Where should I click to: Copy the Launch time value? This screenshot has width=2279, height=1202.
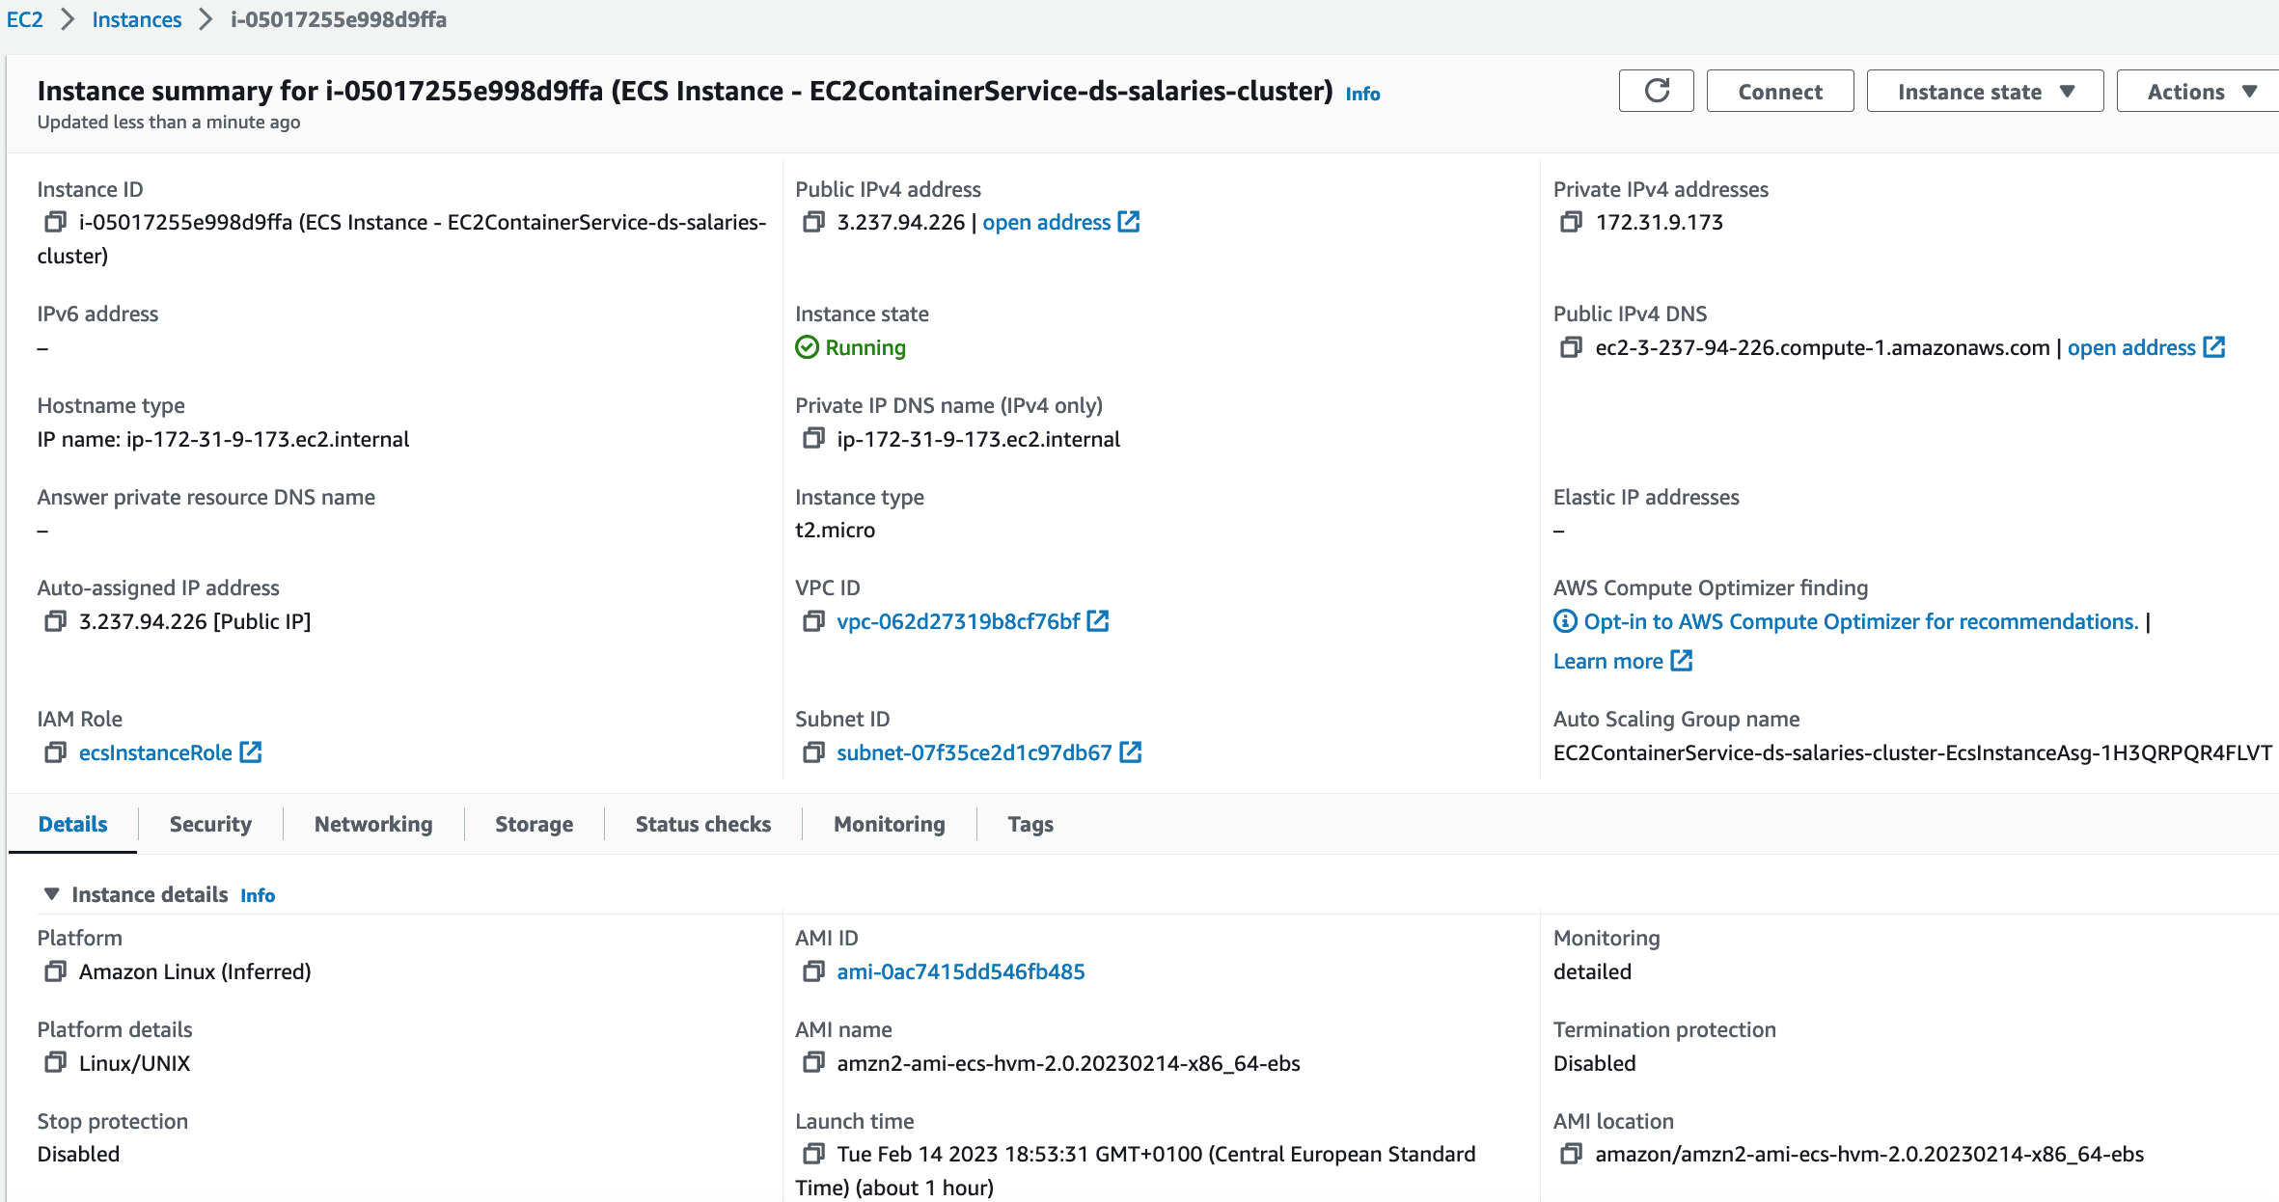(813, 1154)
